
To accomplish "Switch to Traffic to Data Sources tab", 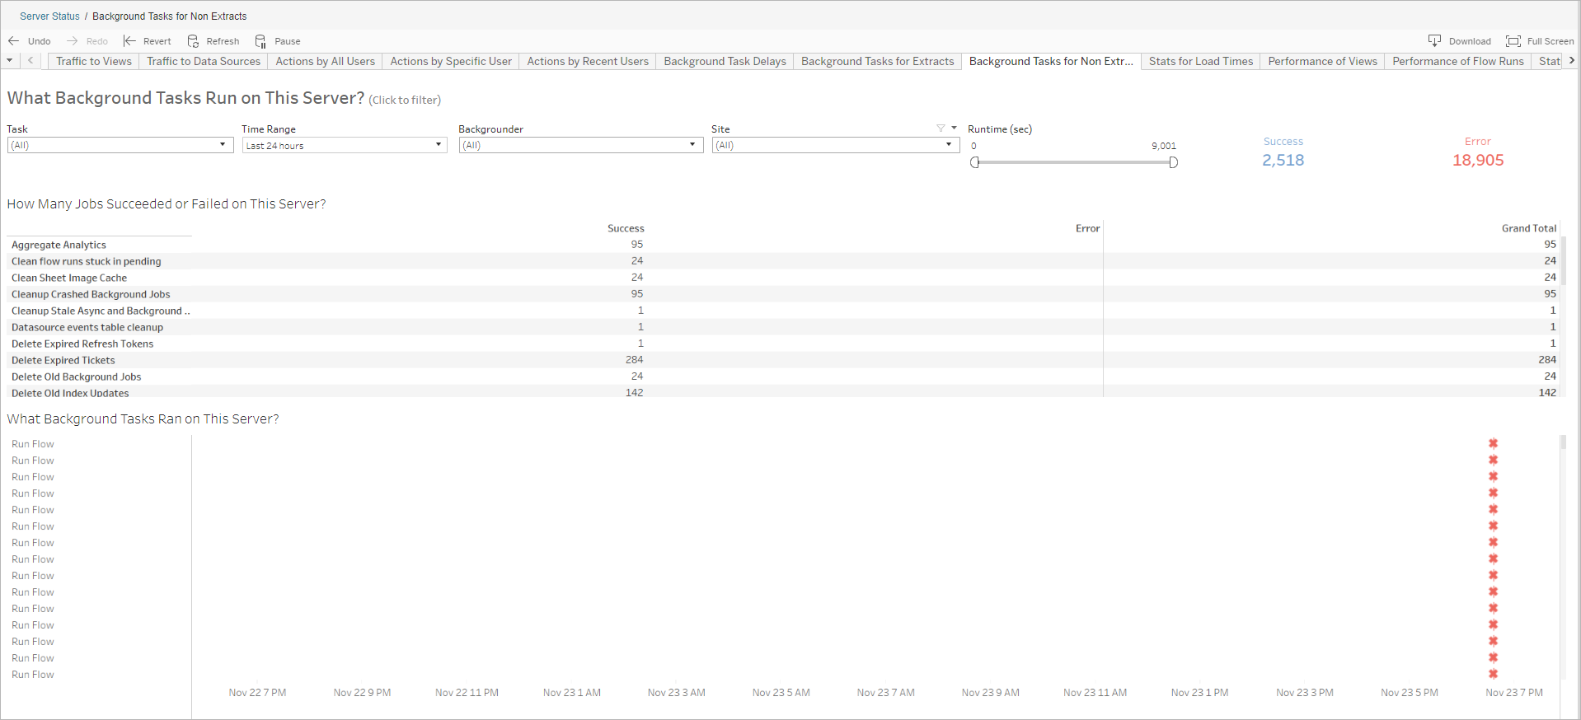I will tap(204, 61).
